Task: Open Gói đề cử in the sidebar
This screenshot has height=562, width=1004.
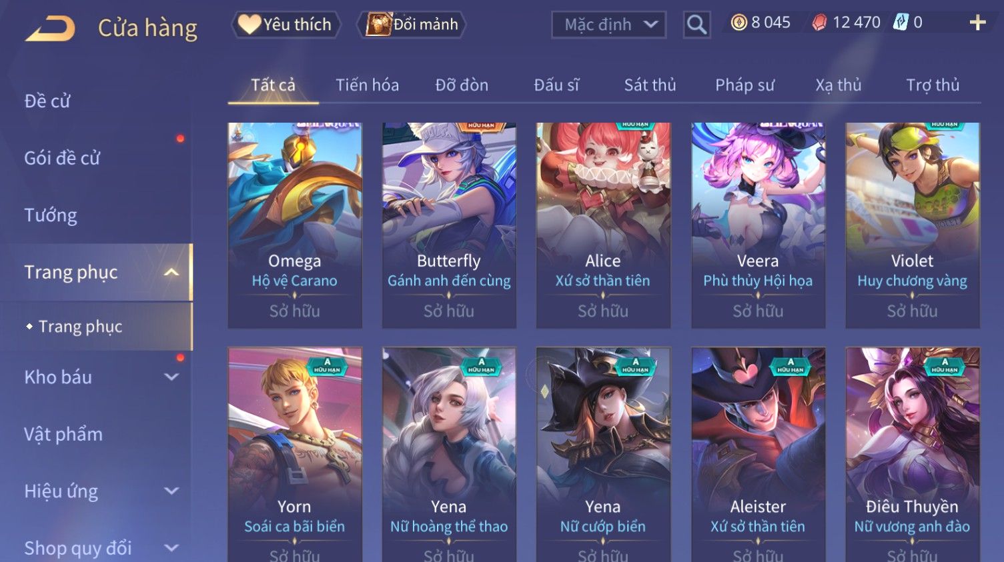Action: point(62,158)
